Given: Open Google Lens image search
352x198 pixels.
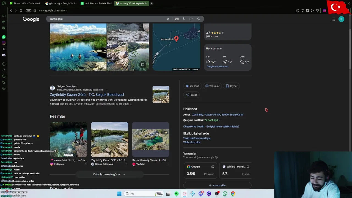Looking at the screenshot, I should coord(191,19).
